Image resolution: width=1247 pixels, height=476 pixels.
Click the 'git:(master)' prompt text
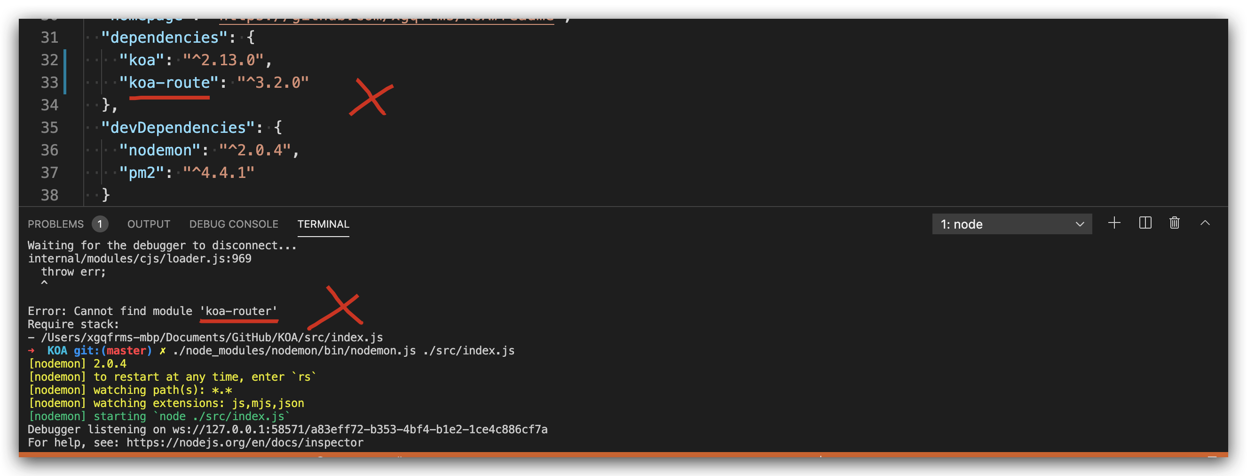coord(112,351)
